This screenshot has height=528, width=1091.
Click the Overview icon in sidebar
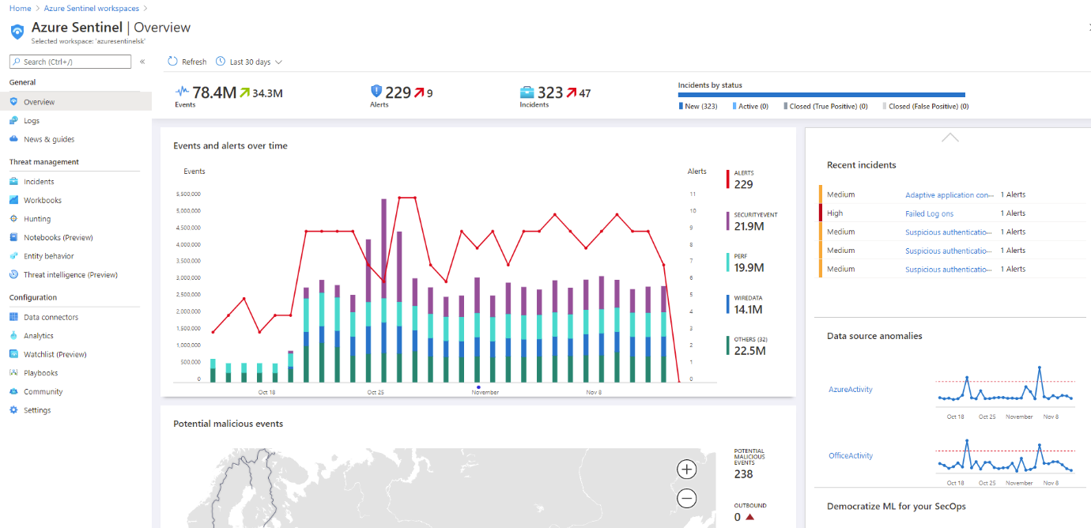click(14, 102)
